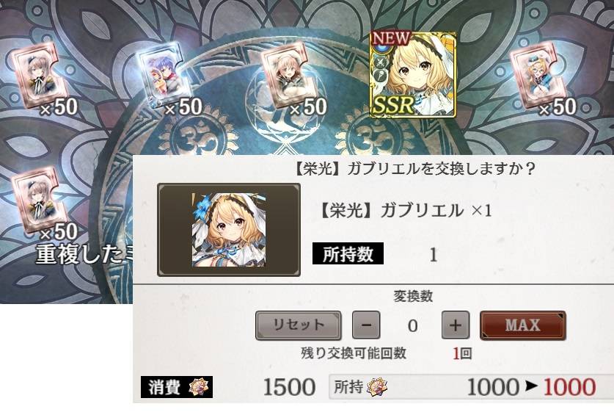Click the medal icon beside 所持 label
The width and height of the screenshot is (614, 412).
tap(378, 387)
